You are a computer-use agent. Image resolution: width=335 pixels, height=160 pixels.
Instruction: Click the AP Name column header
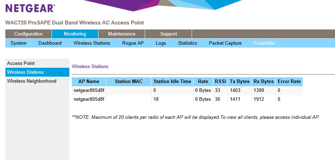click(89, 82)
